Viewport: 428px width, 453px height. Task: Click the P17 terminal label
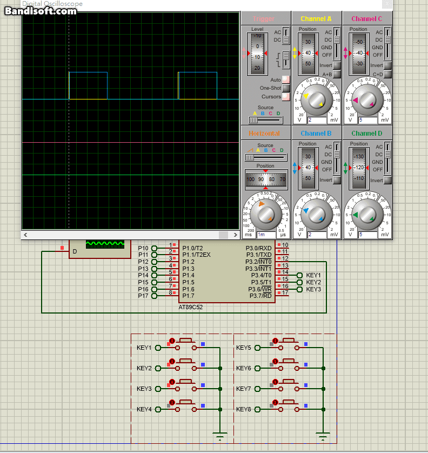coord(143,296)
